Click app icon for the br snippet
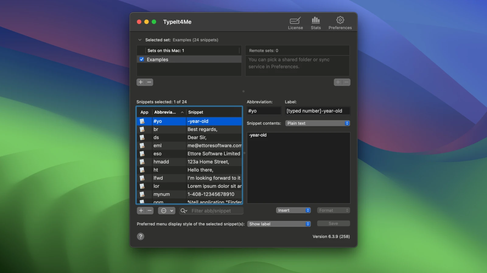487x273 pixels. coord(142,130)
